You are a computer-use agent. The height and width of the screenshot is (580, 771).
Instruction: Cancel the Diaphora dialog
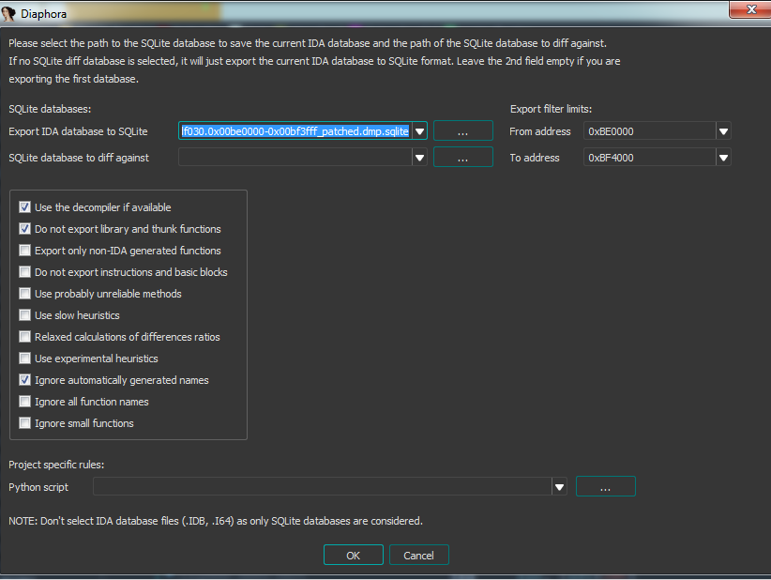[x=418, y=555]
